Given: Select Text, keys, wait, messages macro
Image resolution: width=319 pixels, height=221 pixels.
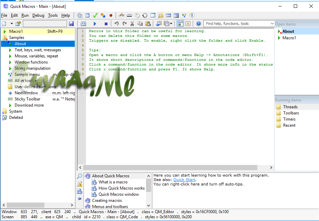Looking at the screenshot, I should coord(38,50).
